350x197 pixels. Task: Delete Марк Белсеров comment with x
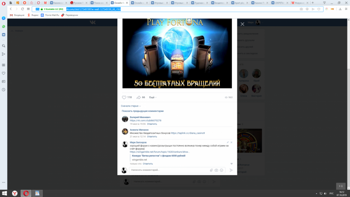pyautogui.click(x=231, y=142)
